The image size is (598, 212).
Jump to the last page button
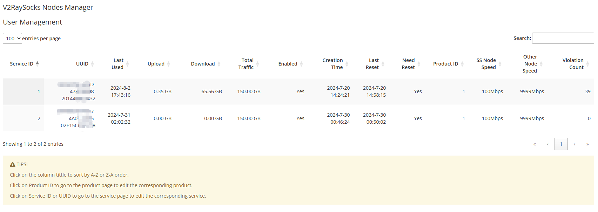click(x=587, y=144)
